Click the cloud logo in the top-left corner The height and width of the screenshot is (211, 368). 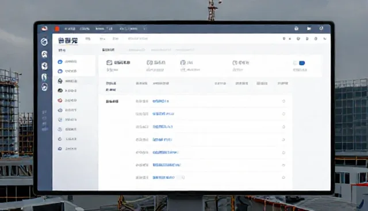coord(44,29)
